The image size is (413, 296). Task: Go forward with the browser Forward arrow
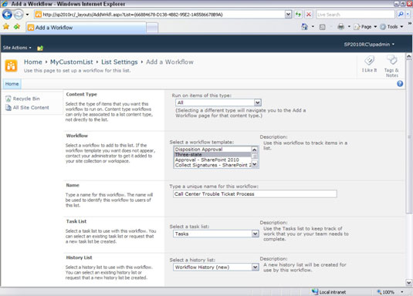point(19,14)
